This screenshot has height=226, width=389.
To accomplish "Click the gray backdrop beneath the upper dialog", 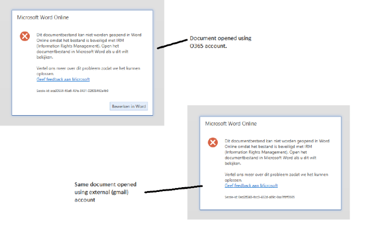I will click(82, 120).
